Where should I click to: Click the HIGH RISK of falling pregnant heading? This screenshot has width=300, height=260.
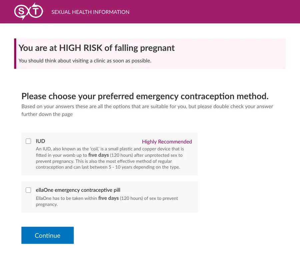click(x=97, y=48)
